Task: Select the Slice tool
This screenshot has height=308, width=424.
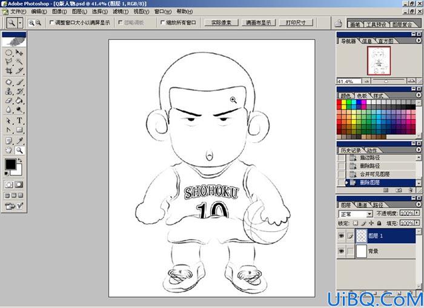Action: [19, 71]
